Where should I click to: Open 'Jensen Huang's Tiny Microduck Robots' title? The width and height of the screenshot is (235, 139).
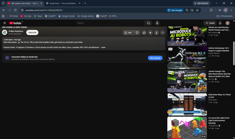pyautogui.click(x=220, y=74)
